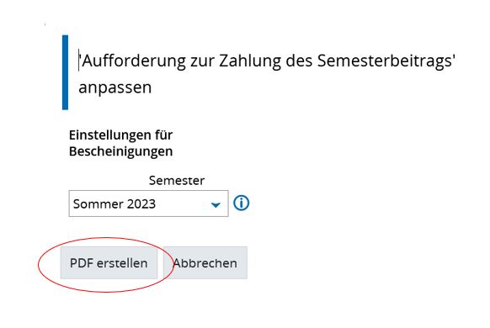
Task: Open the 'Sommer 2023' combo box
Action: [148, 204]
